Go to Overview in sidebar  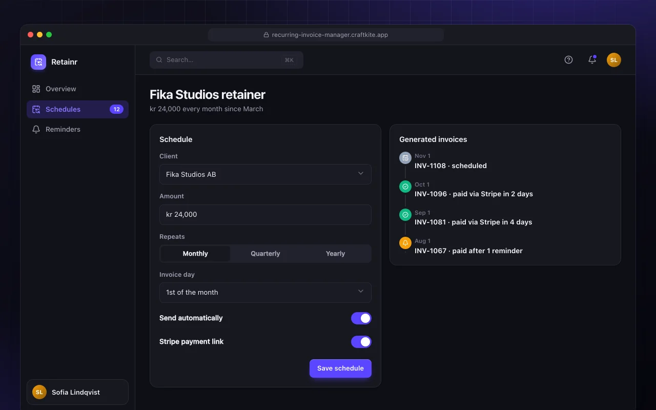pos(77,89)
